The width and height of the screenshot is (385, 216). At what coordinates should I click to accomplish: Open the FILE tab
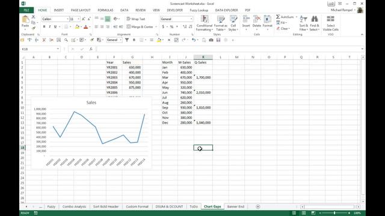[x=26, y=10]
